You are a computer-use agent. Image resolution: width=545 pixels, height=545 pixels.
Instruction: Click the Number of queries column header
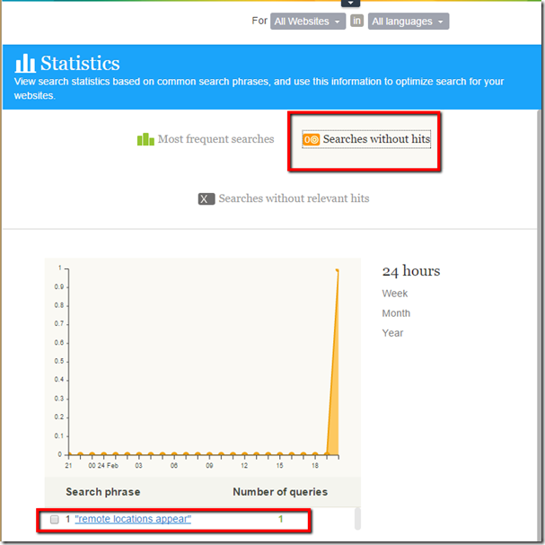point(280,492)
